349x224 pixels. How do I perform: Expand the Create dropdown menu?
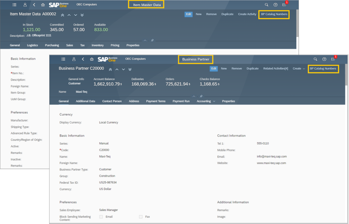[299, 69]
